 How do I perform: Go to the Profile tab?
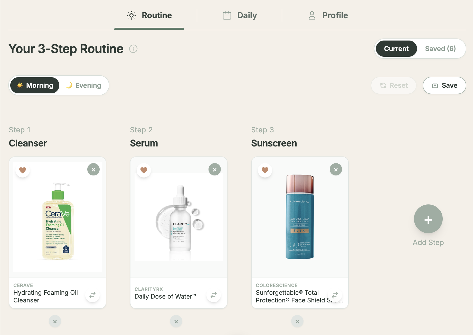pos(328,15)
